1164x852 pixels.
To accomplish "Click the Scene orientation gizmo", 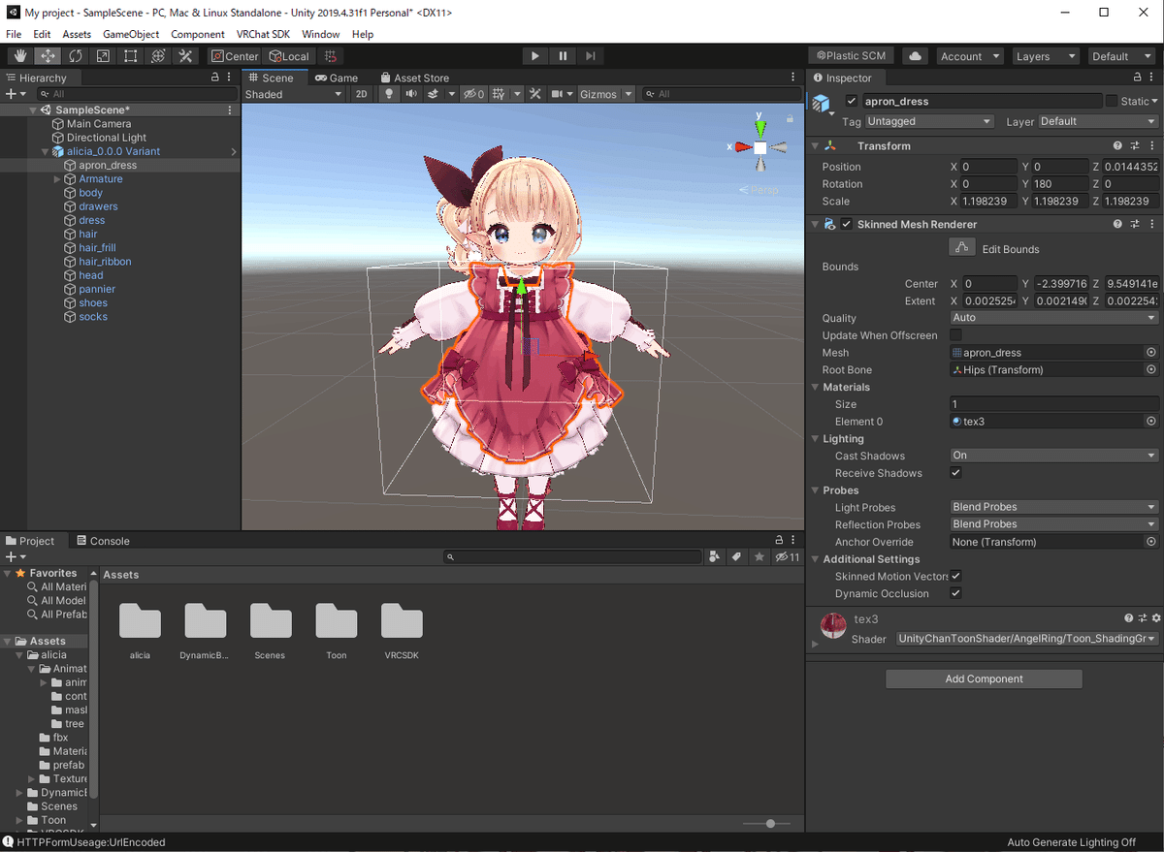I will tap(760, 146).
